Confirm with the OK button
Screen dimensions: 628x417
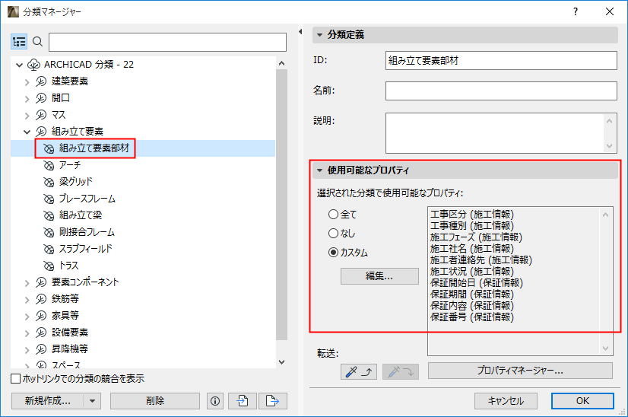pos(582,401)
